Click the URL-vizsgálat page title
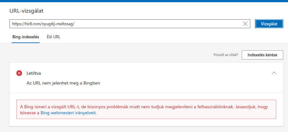 (x=26, y=11)
